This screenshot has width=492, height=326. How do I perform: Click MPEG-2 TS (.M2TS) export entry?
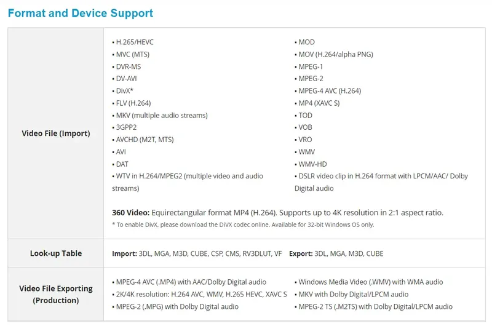tap(375, 306)
